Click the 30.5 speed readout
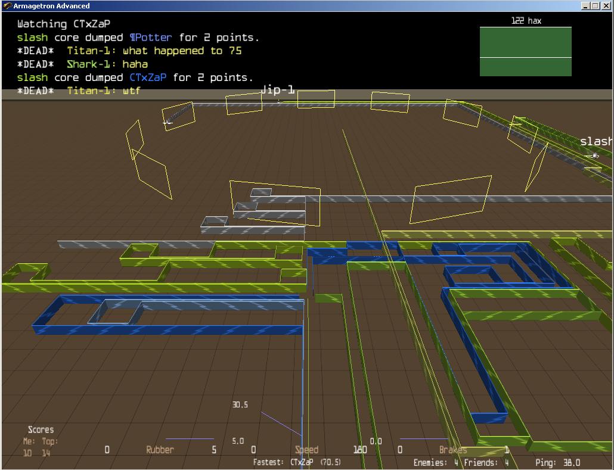This screenshot has height=470, width=614. [x=240, y=404]
